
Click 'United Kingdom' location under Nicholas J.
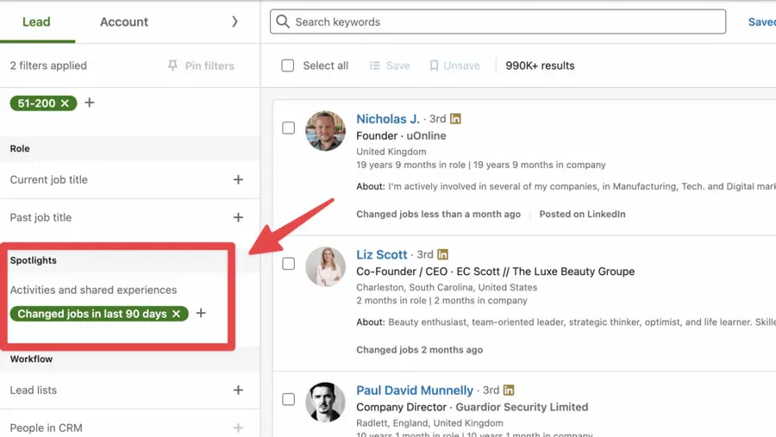[x=391, y=152]
